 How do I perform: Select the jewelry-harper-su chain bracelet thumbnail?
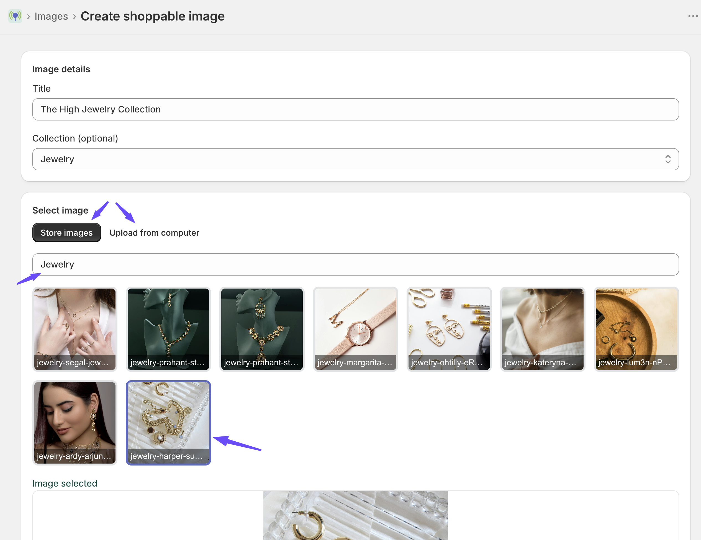click(x=168, y=423)
